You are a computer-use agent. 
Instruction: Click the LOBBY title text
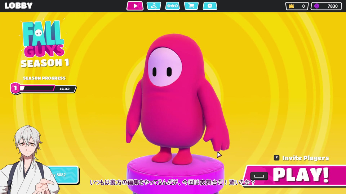[x=18, y=6]
